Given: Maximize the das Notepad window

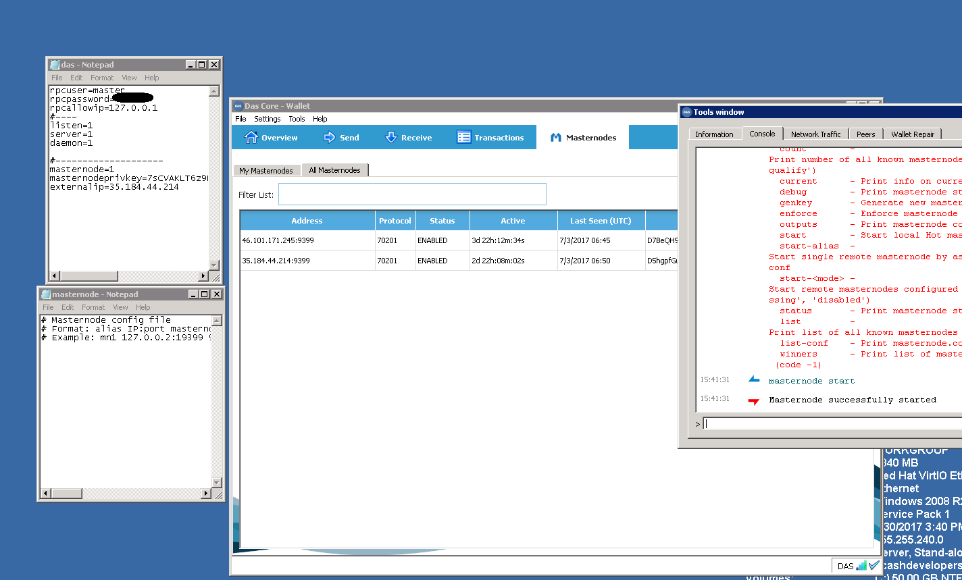Looking at the screenshot, I should (202, 65).
